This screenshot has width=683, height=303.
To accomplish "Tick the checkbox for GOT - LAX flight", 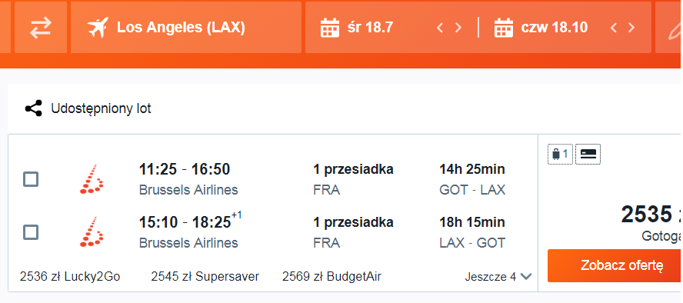I will (31, 179).
